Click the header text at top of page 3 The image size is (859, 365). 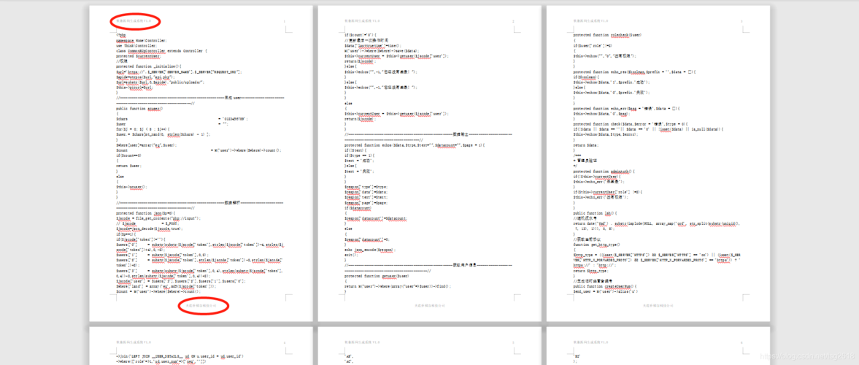(x=590, y=21)
